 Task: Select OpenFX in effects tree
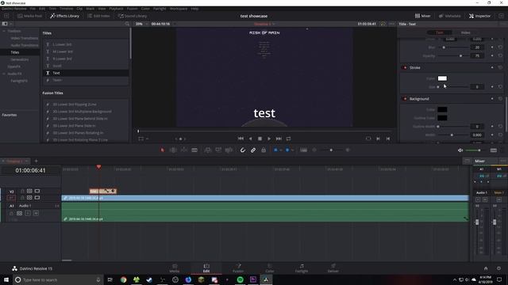14,66
